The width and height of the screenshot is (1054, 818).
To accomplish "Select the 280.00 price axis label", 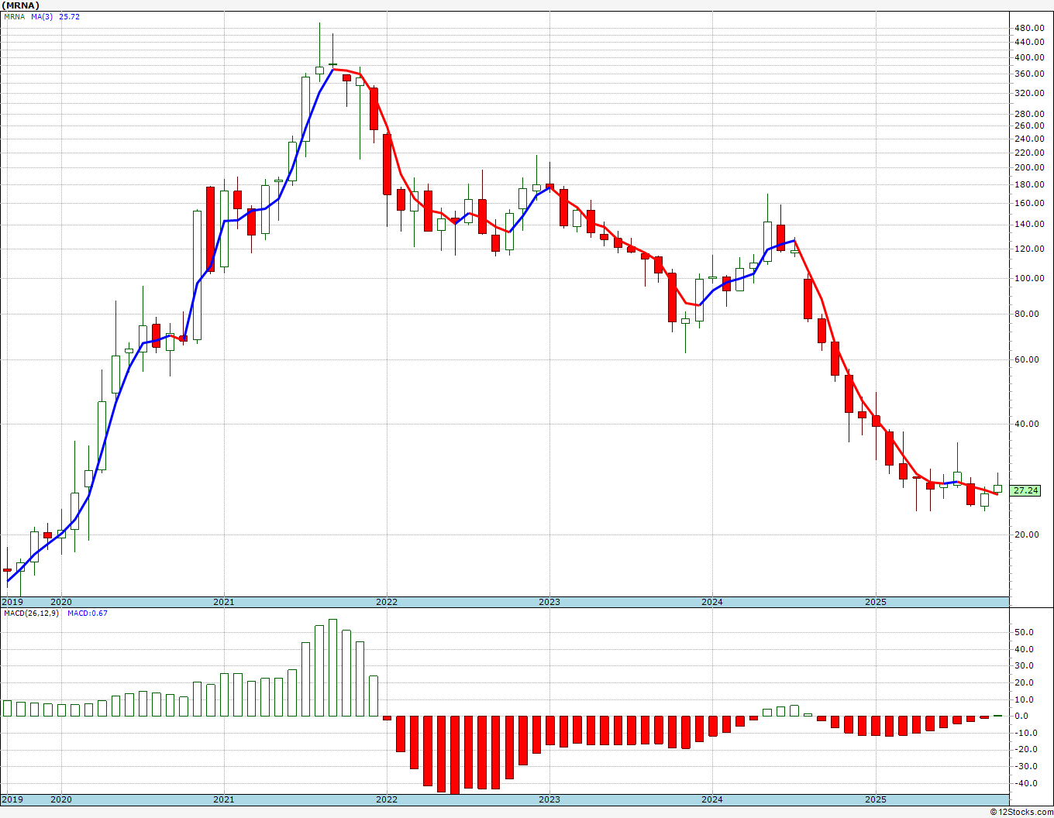I will tap(1029, 114).
